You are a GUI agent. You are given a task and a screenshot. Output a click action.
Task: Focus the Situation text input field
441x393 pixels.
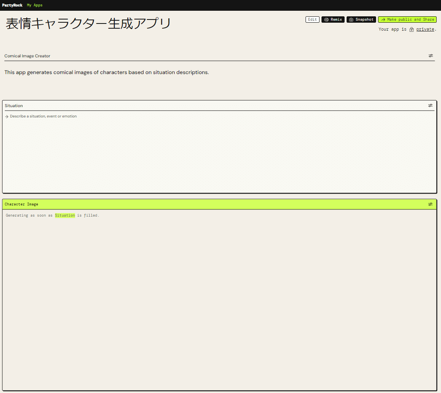(x=220, y=152)
